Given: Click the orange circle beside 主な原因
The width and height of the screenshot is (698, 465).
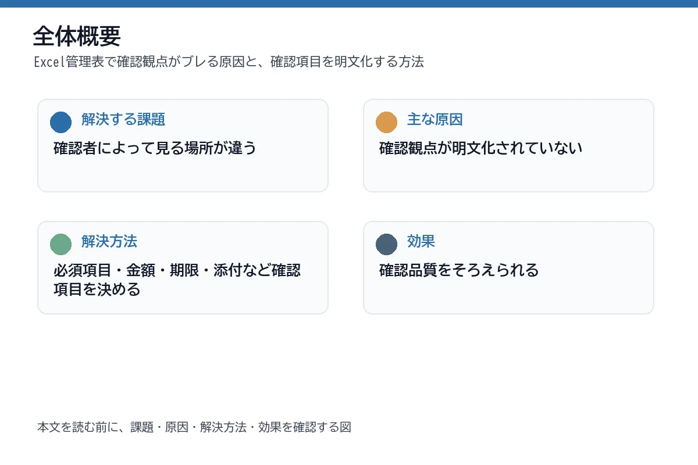Looking at the screenshot, I should click(386, 122).
